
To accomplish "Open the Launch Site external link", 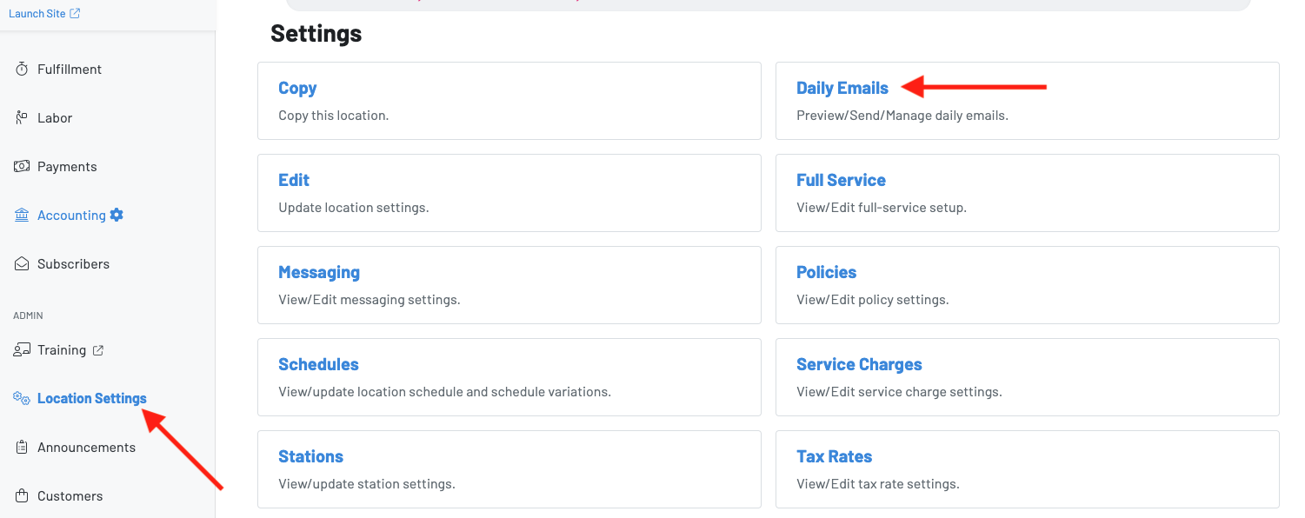I will (44, 14).
